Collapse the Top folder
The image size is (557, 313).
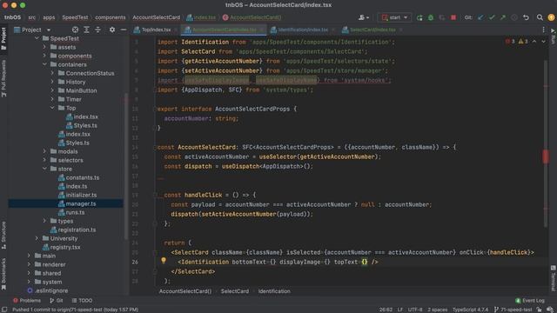point(52,108)
